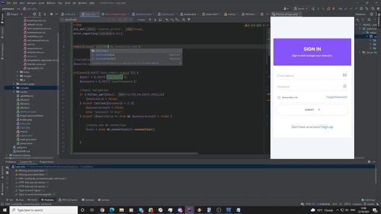Image resolution: width=381 pixels, height=214 pixels.
Task: Click the Sign up link
Action: click(327, 127)
